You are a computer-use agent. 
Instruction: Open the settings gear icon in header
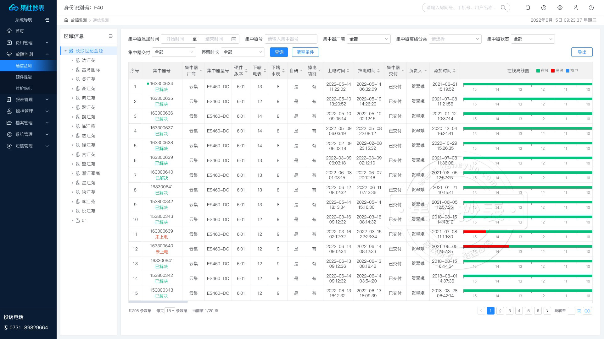pos(560,8)
